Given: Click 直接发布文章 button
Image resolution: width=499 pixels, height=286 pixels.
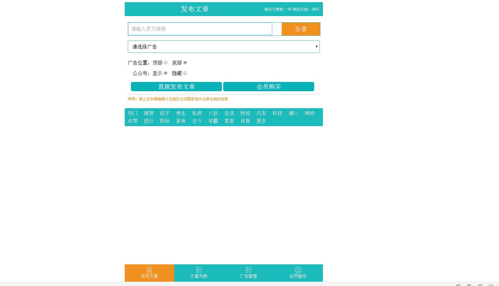Looking at the screenshot, I should tap(176, 87).
